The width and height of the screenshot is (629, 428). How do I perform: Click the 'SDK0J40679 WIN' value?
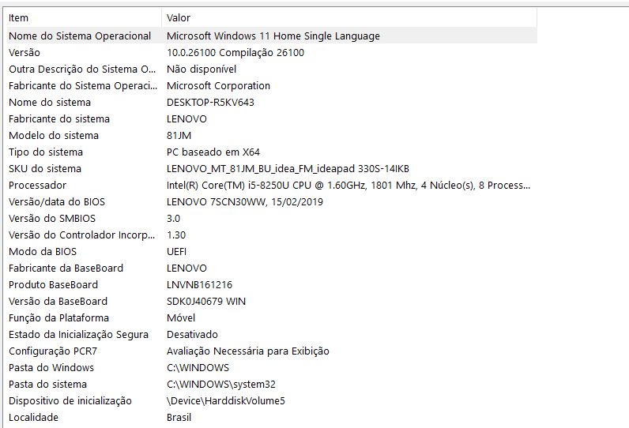[x=206, y=302]
